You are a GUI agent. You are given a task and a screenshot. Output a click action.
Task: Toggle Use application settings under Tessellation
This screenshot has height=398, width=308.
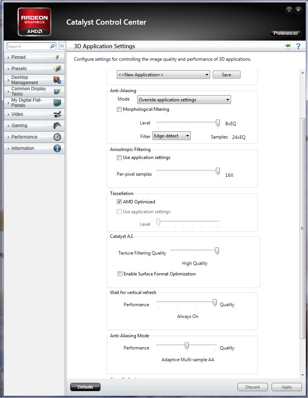(119, 212)
